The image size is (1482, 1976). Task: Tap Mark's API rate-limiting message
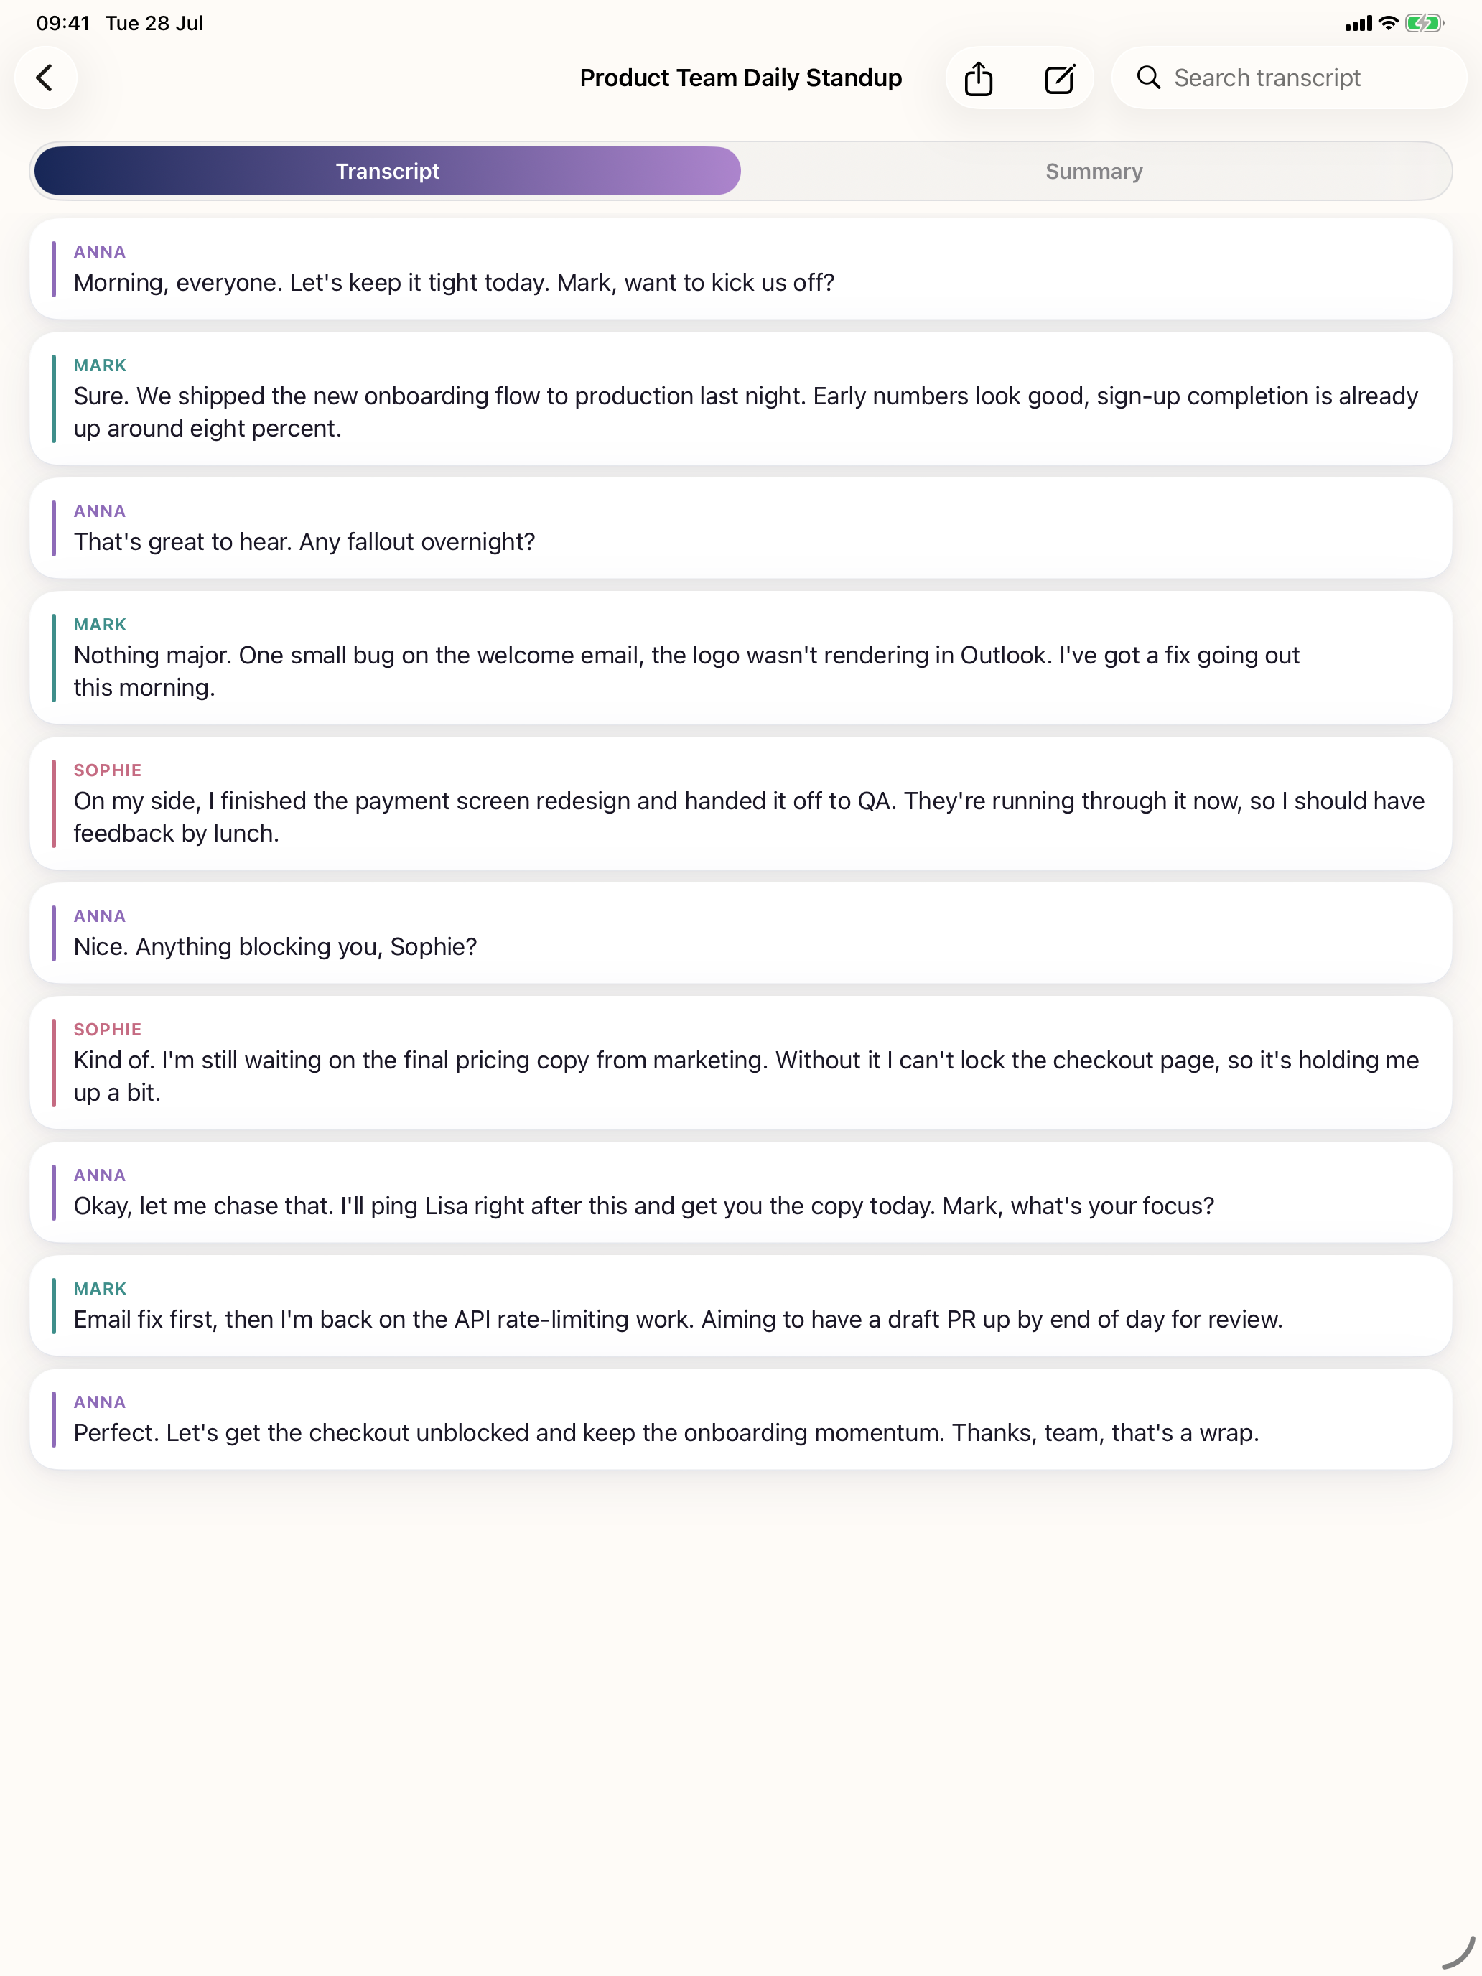[x=740, y=1305]
